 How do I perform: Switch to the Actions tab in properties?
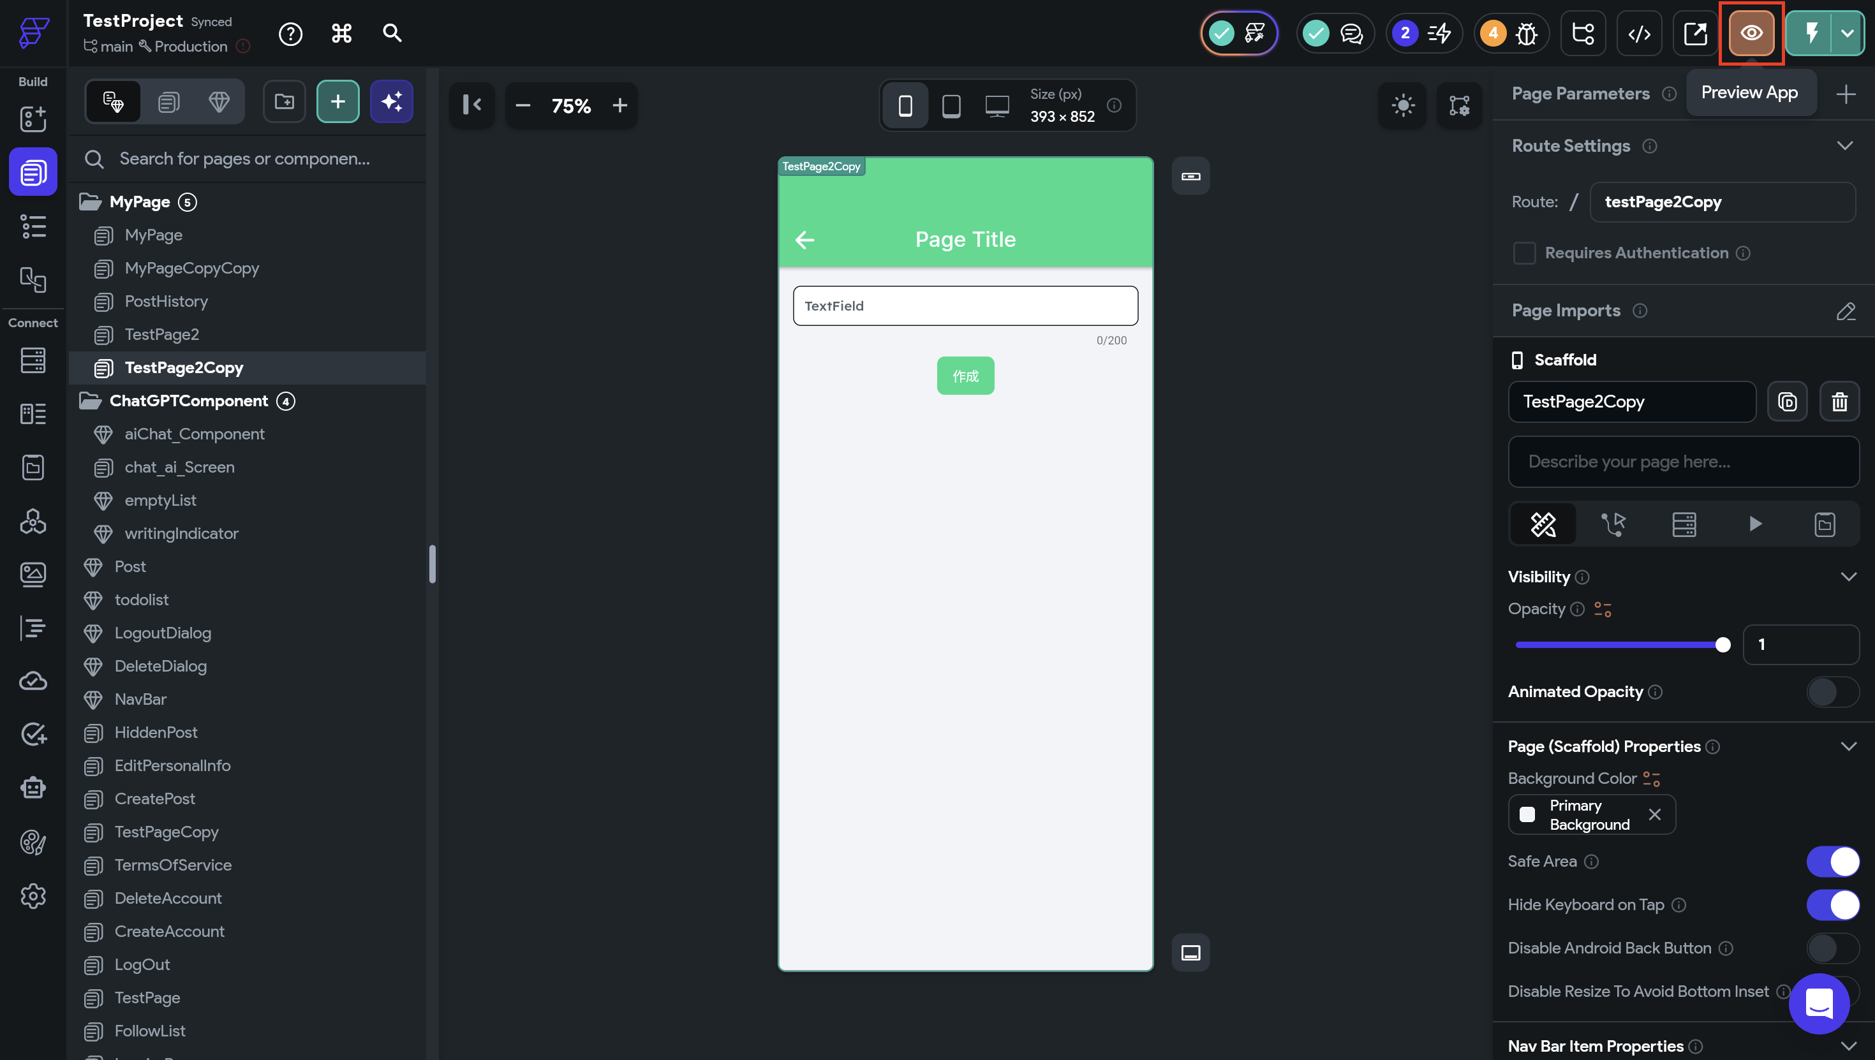tap(1613, 524)
